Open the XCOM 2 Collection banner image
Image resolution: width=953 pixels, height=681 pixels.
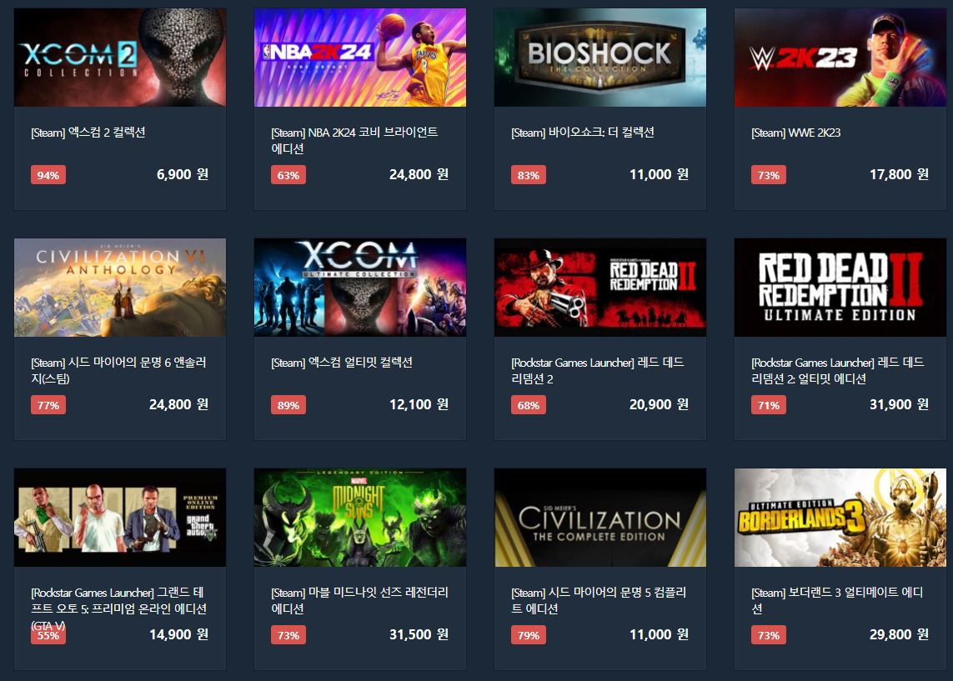click(x=120, y=58)
